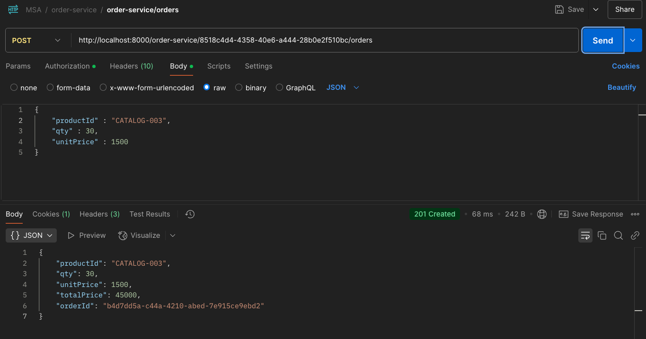Copy the response body to clipboard
The image size is (646, 339).
click(x=602, y=235)
